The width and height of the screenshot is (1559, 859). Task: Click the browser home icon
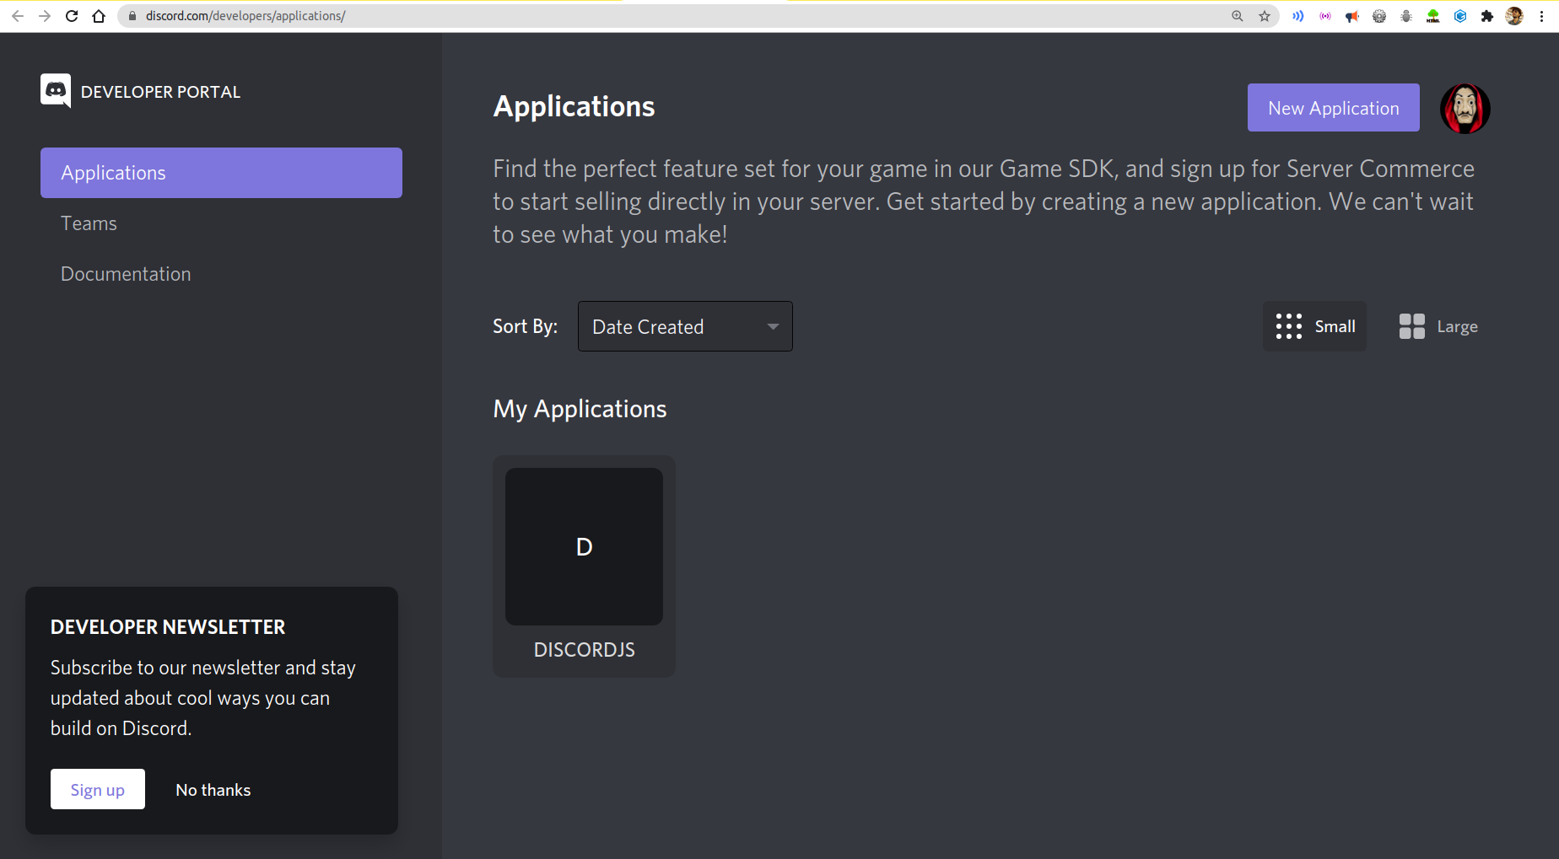pos(99,16)
